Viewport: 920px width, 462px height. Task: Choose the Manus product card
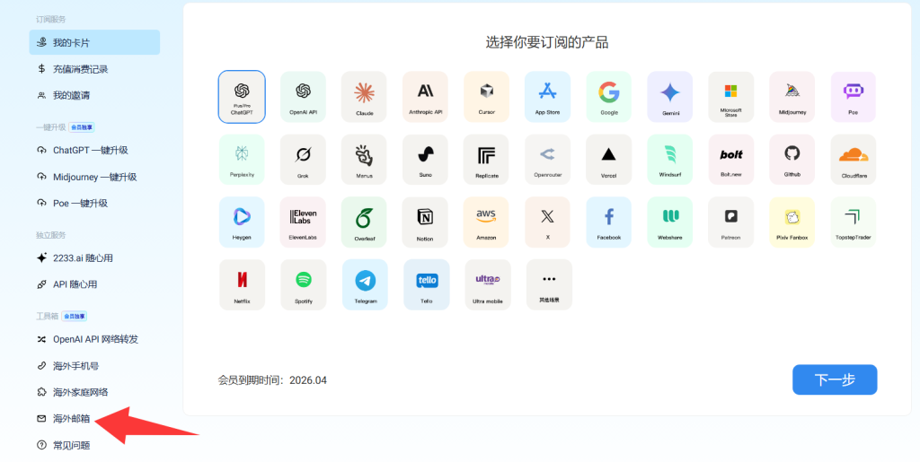click(x=364, y=160)
